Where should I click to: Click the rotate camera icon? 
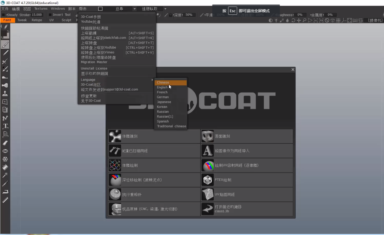[x=293, y=20]
